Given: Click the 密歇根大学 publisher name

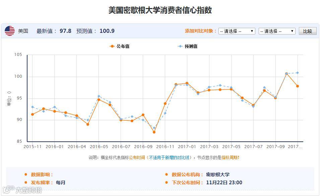Looking at the screenshot, I should (x=218, y=175).
